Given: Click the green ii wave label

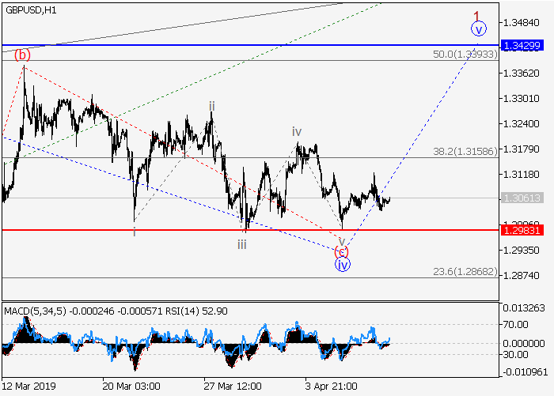Looking at the screenshot, I should pos(211,105).
